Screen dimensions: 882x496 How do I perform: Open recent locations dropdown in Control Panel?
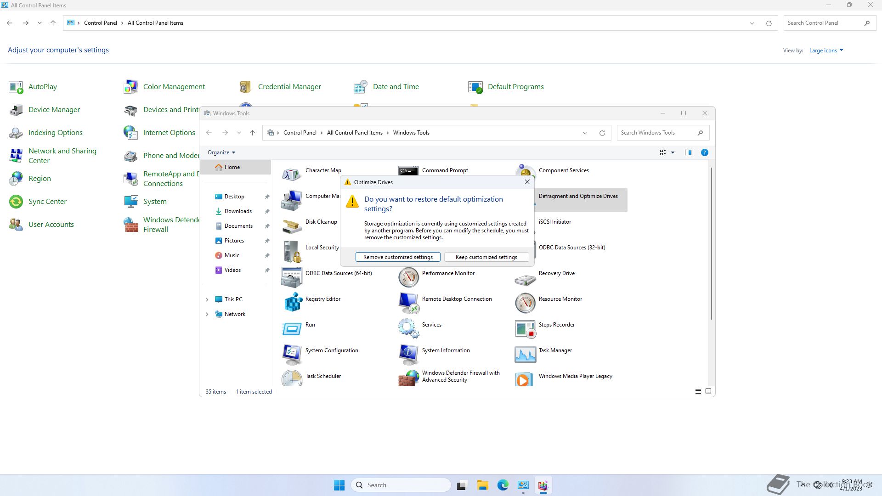[40, 23]
